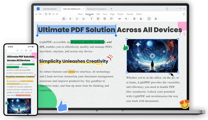Click the image's top-left resize handle
The width and height of the screenshot is (208, 120).
[x=127, y=39]
